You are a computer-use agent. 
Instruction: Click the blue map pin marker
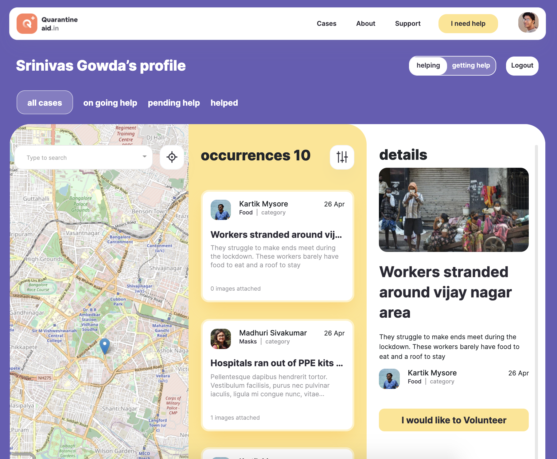point(105,346)
